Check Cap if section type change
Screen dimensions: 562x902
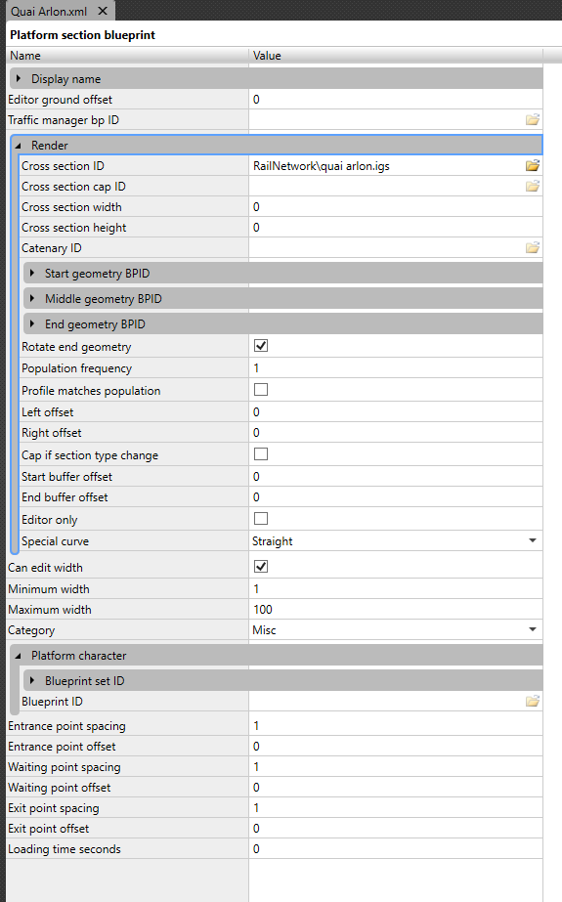[261, 453]
